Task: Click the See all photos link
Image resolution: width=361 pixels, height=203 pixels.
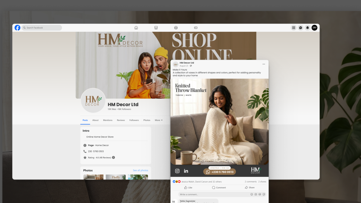Action: coord(140,171)
